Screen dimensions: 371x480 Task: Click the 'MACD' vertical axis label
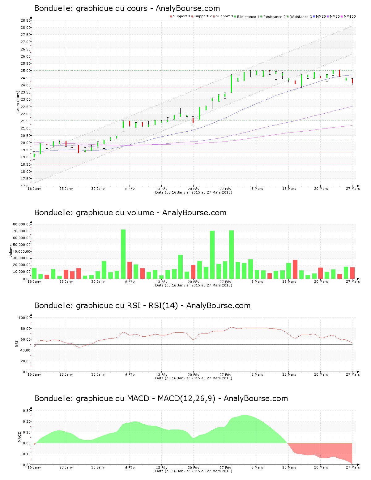[19, 437]
